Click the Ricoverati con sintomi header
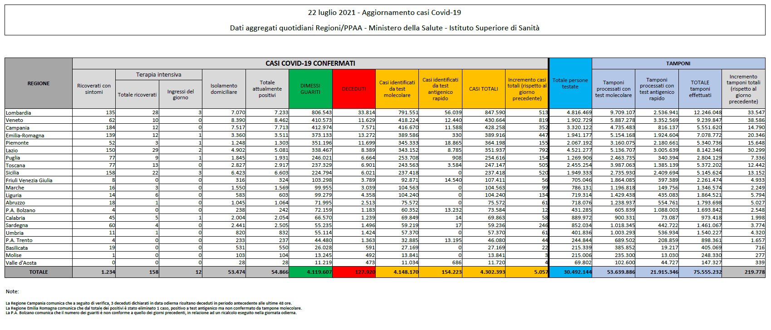This screenshot has width=771, height=330. 94,89
